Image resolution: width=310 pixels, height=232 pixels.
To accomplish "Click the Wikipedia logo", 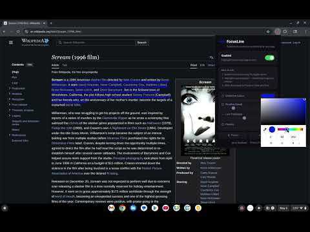I will point(36,42).
